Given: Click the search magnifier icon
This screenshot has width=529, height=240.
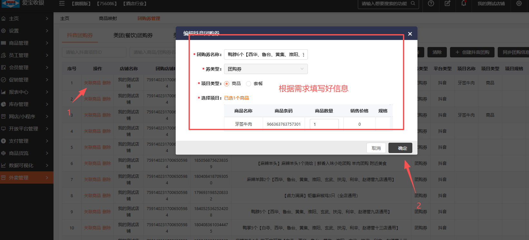Looking at the screenshot, I should pyautogui.click(x=413, y=4).
